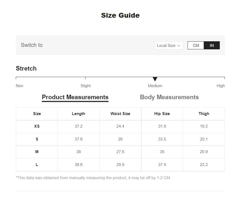Click the High stretch label
The image size is (234, 207).
[x=221, y=86]
